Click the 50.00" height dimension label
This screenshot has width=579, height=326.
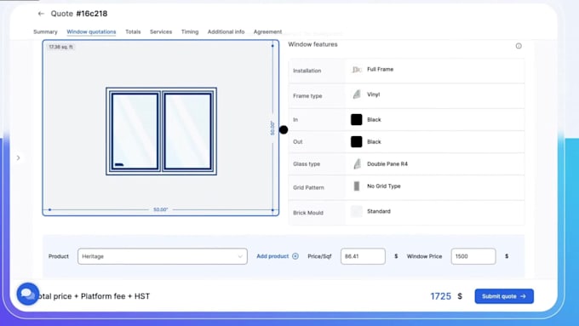pyautogui.click(x=272, y=129)
